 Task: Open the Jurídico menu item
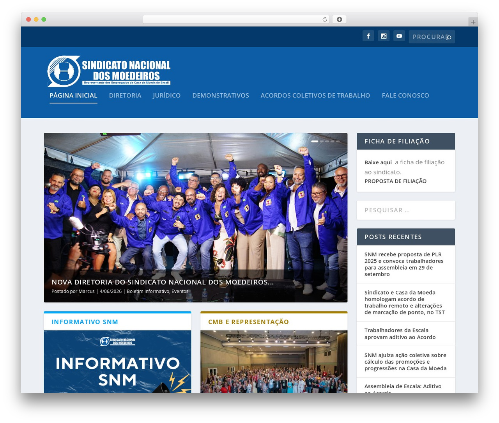coord(166,95)
